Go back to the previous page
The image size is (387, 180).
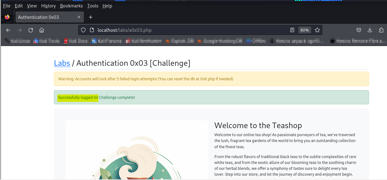(8, 30)
